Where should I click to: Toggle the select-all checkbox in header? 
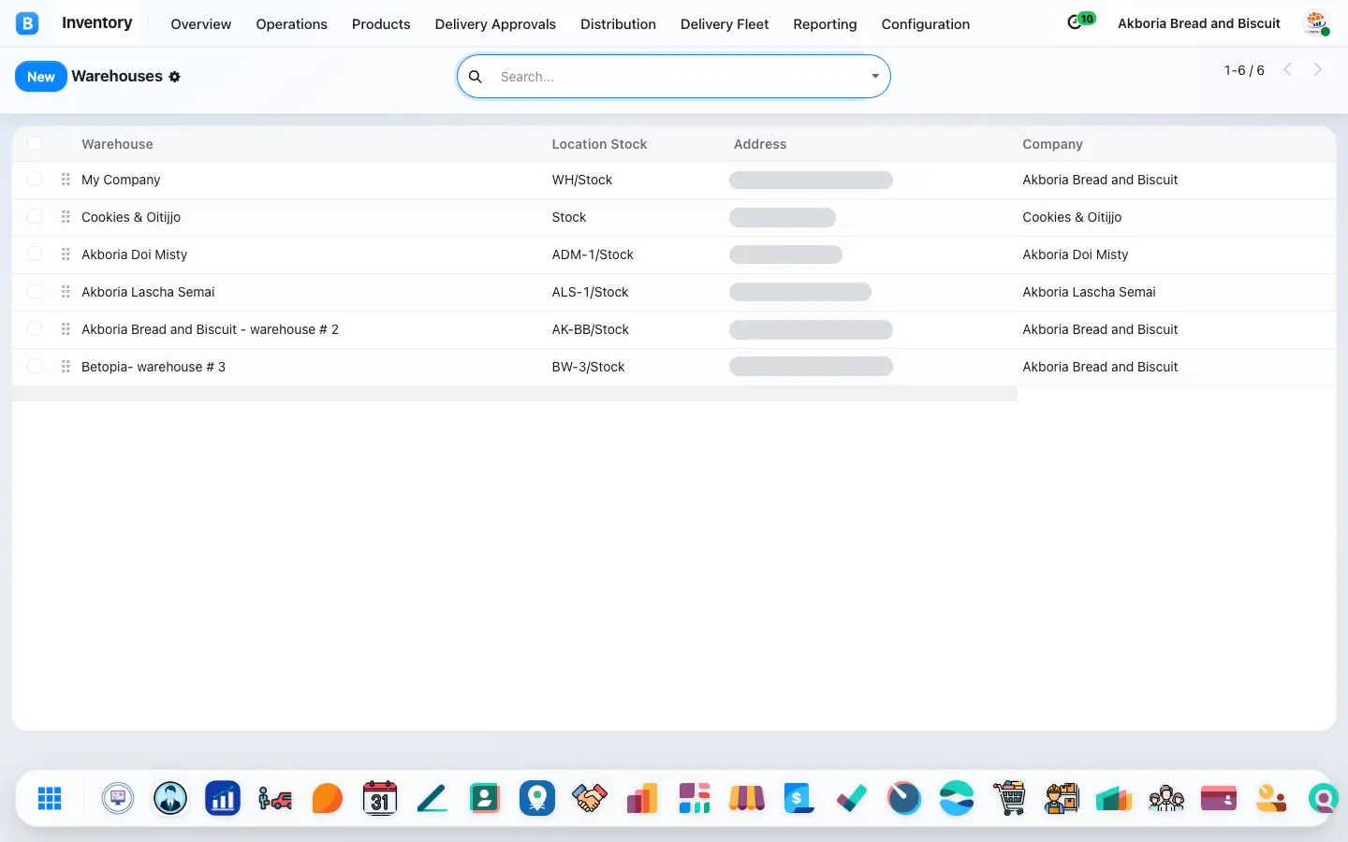click(x=35, y=143)
